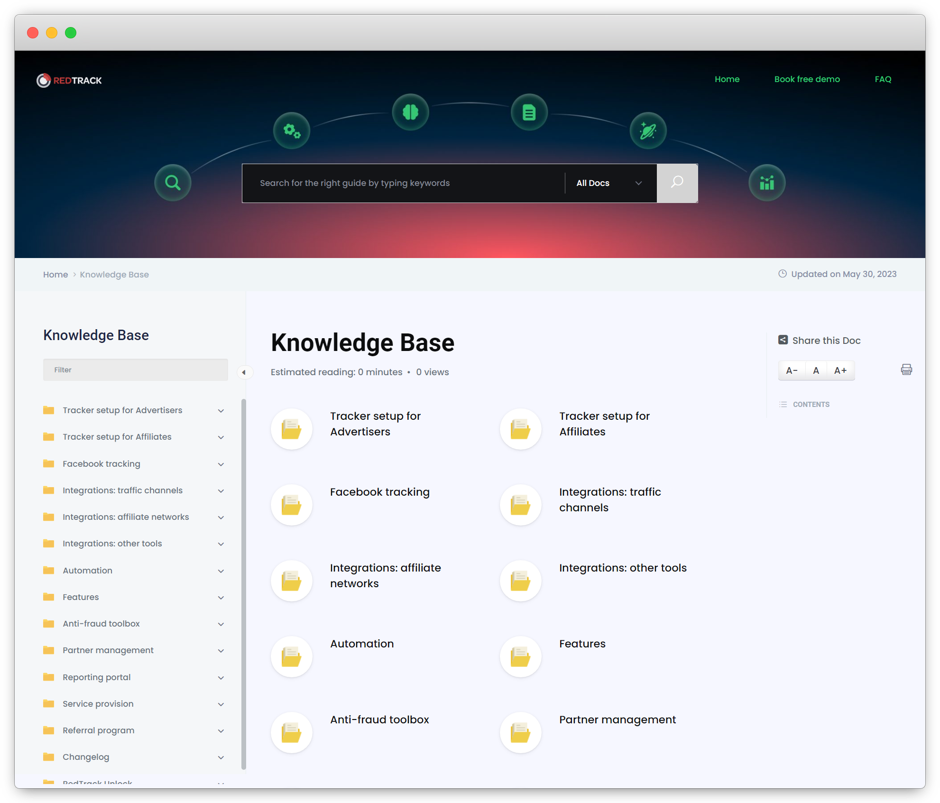
Task: Select FAQ in top navigation
Action: tap(883, 79)
